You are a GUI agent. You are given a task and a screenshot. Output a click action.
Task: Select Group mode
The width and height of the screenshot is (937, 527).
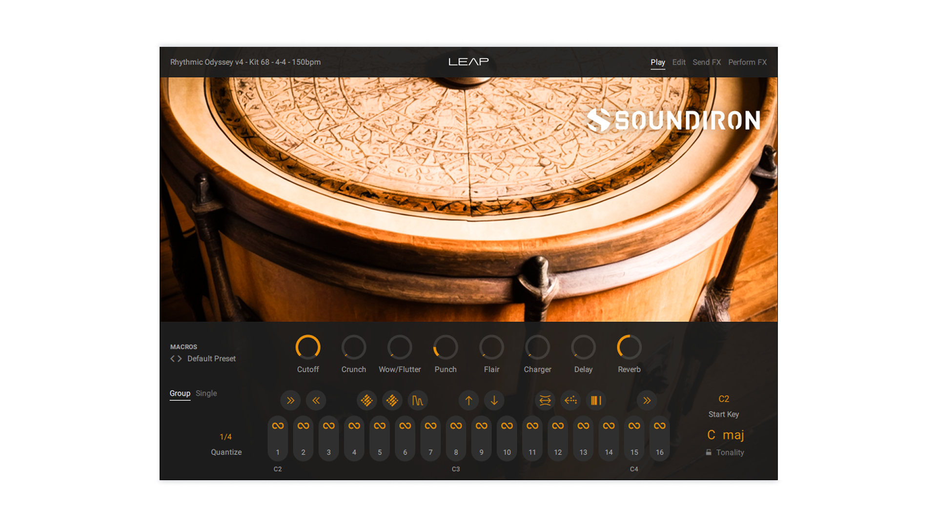[180, 393]
